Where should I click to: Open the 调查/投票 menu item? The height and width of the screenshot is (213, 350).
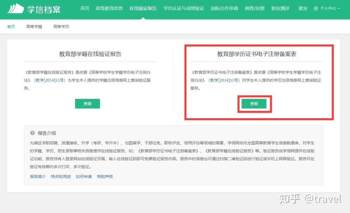(x=255, y=8)
